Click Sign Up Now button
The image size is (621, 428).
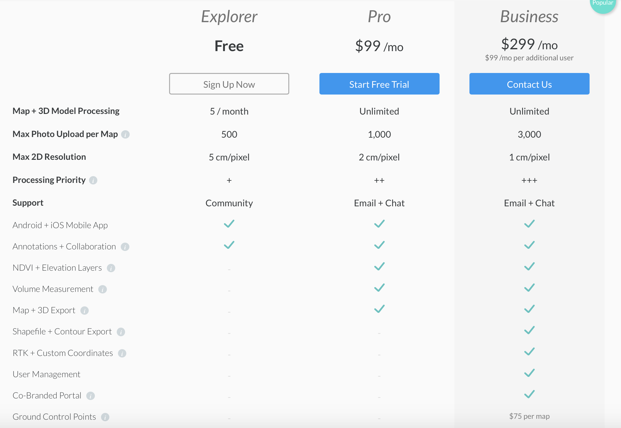click(229, 84)
